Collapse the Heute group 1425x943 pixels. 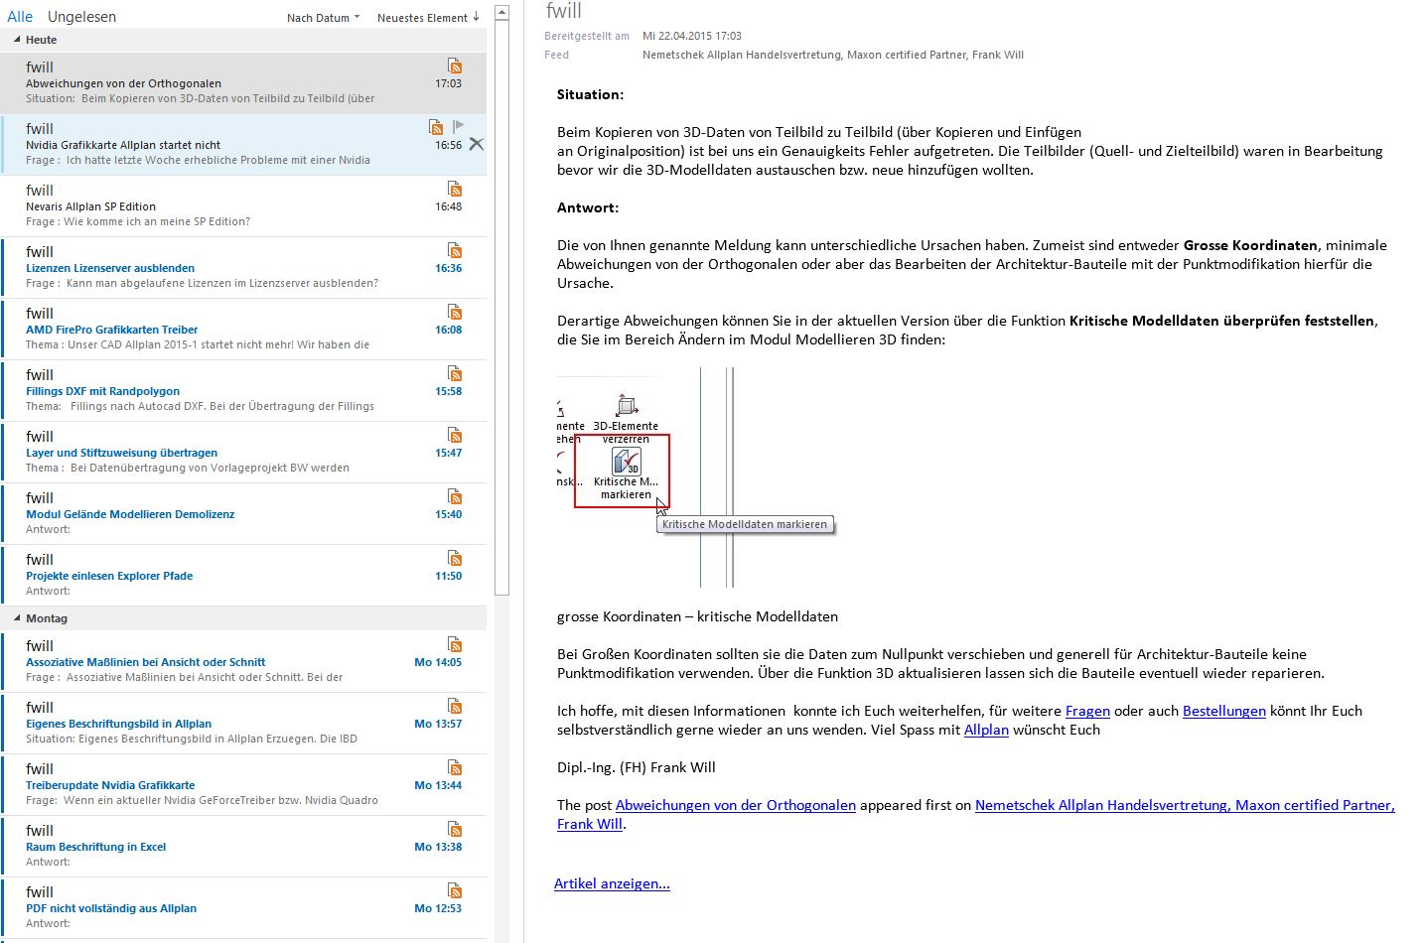coord(17,40)
